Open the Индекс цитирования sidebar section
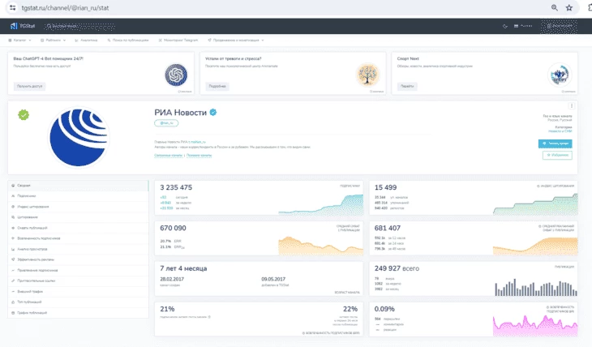592x347 pixels. pyautogui.click(x=78, y=207)
